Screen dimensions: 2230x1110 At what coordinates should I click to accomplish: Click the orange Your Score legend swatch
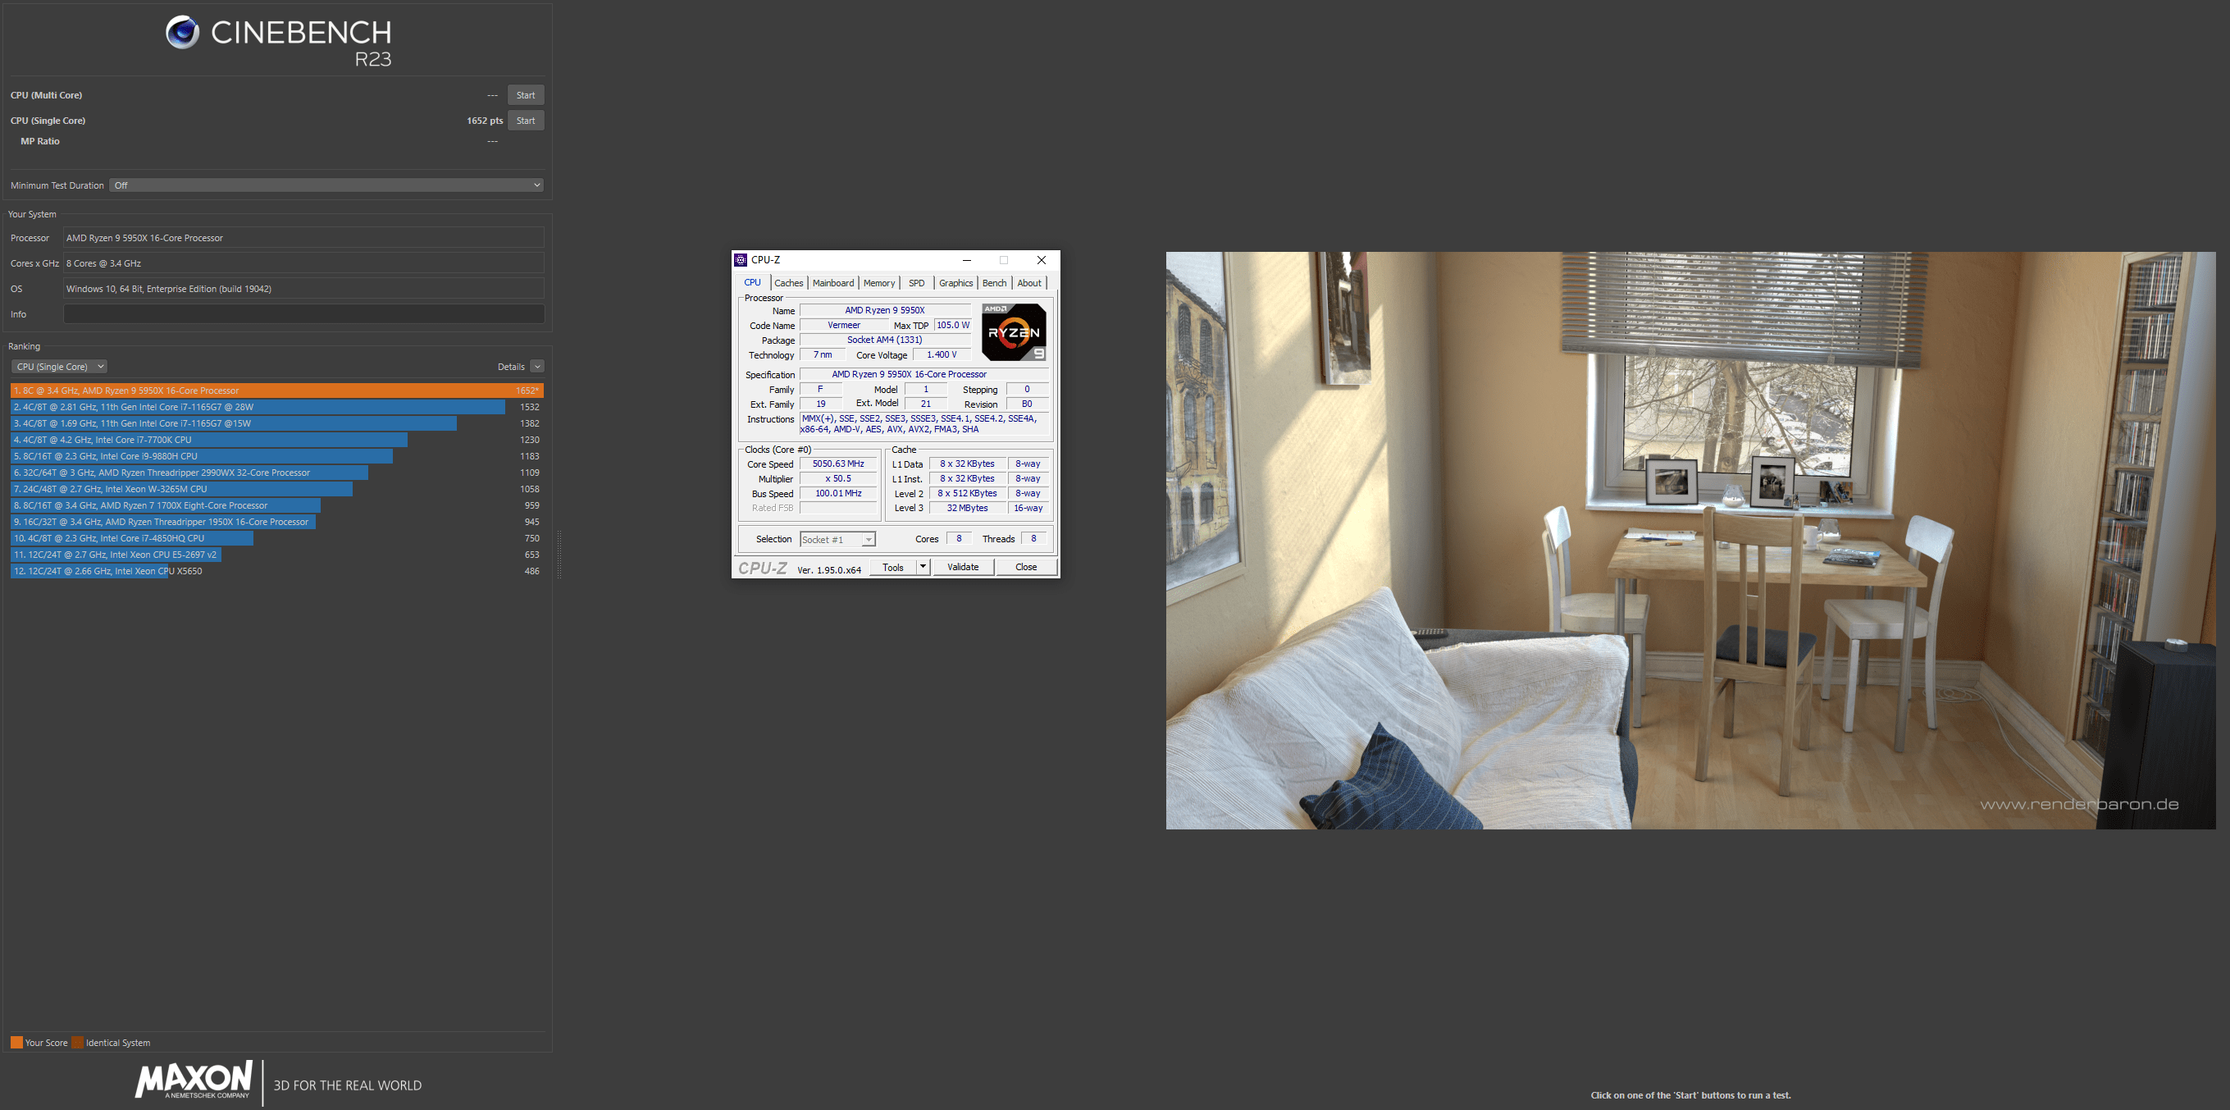tap(16, 1043)
